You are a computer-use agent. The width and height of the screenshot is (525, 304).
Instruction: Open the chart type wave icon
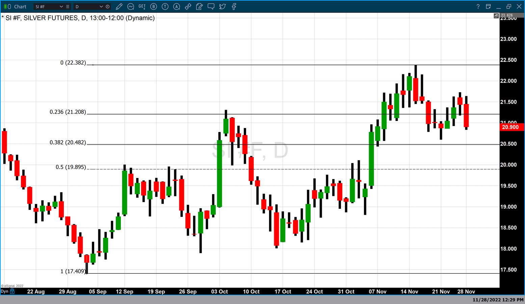coord(131,6)
